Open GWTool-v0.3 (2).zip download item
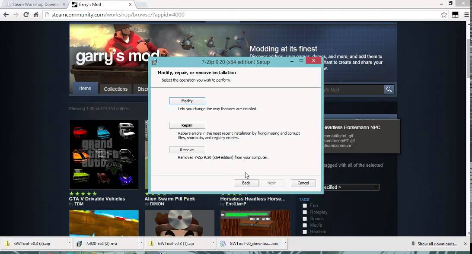Viewport: 472px width, 254px height. point(32,244)
